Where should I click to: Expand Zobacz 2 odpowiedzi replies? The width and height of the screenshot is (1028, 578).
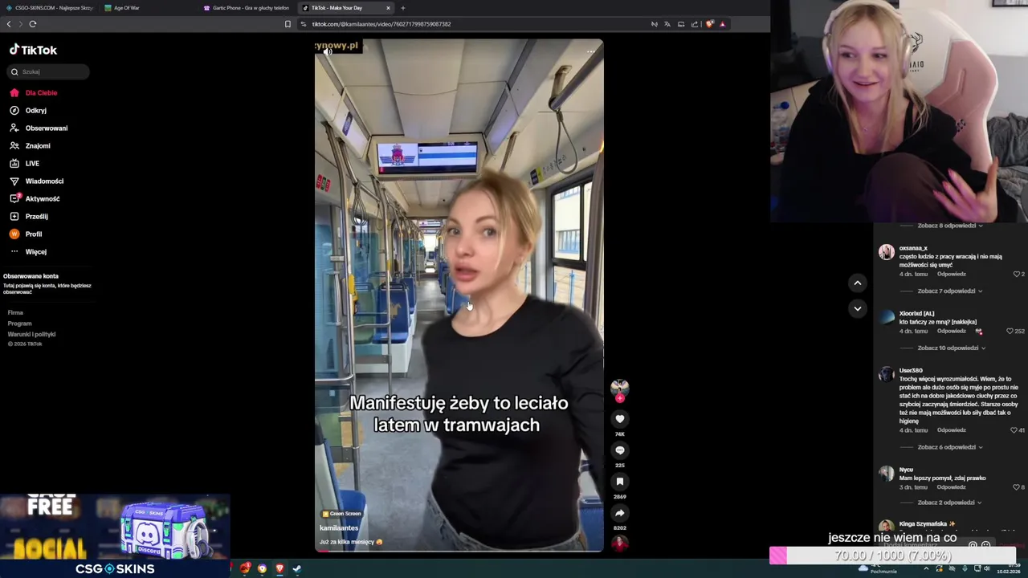pos(950,503)
